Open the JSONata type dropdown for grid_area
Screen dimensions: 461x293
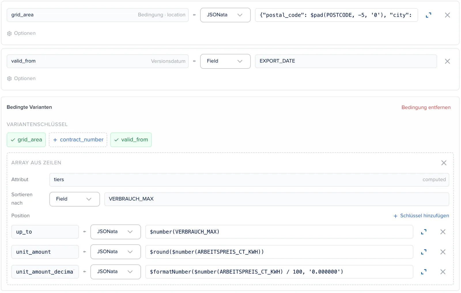click(x=225, y=15)
